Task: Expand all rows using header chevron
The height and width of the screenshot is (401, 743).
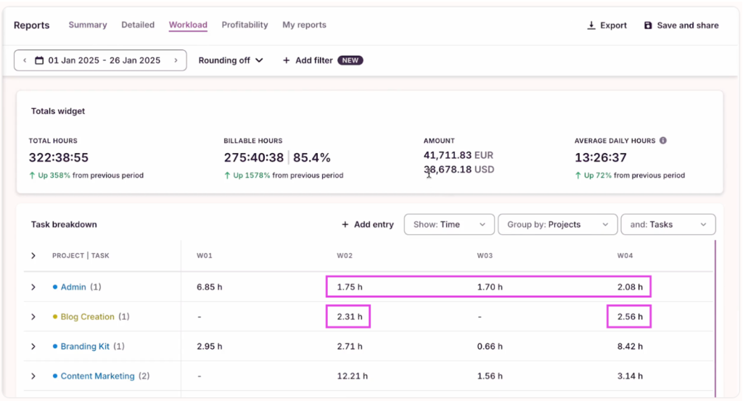Action: pos(33,255)
